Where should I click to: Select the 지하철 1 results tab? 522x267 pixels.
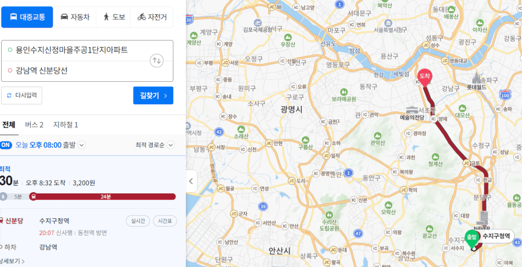pyautogui.click(x=65, y=125)
